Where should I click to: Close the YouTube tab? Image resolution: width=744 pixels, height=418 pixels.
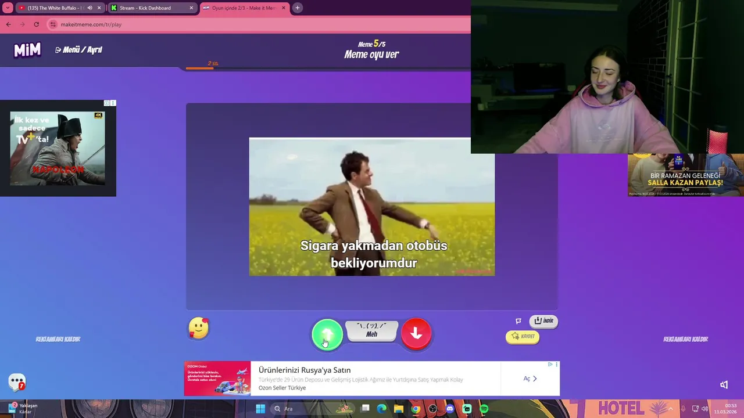coord(99,8)
